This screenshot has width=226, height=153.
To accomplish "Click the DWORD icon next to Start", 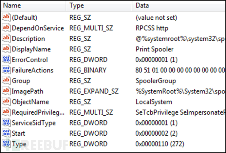I will [6, 133].
